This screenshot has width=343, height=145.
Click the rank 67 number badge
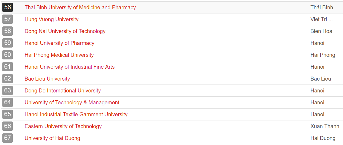7,138
